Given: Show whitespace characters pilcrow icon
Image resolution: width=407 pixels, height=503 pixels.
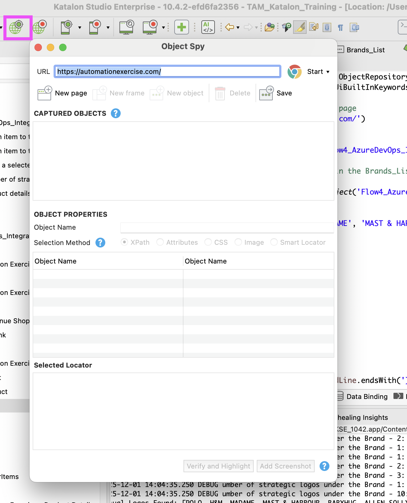Looking at the screenshot, I should tap(341, 27).
